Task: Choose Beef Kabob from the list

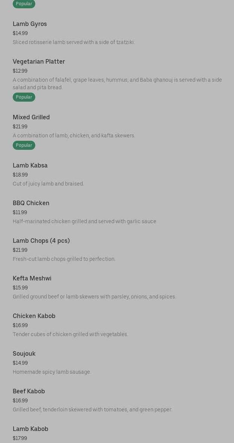Action: pyautogui.click(x=29, y=391)
